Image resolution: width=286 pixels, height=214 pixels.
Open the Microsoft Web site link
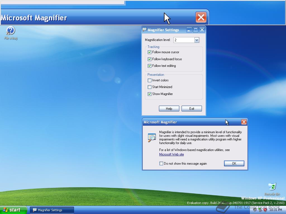[x=171, y=154]
